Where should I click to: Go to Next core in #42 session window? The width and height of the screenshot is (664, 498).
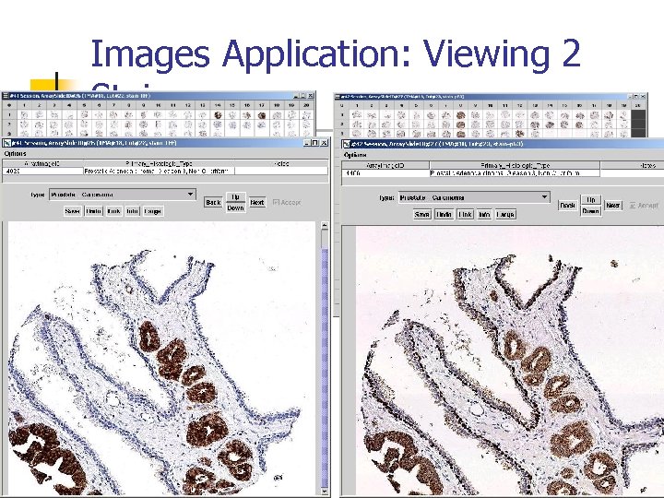[x=612, y=206]
